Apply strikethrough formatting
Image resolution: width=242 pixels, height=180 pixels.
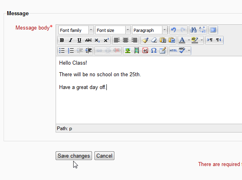point(88,40)
